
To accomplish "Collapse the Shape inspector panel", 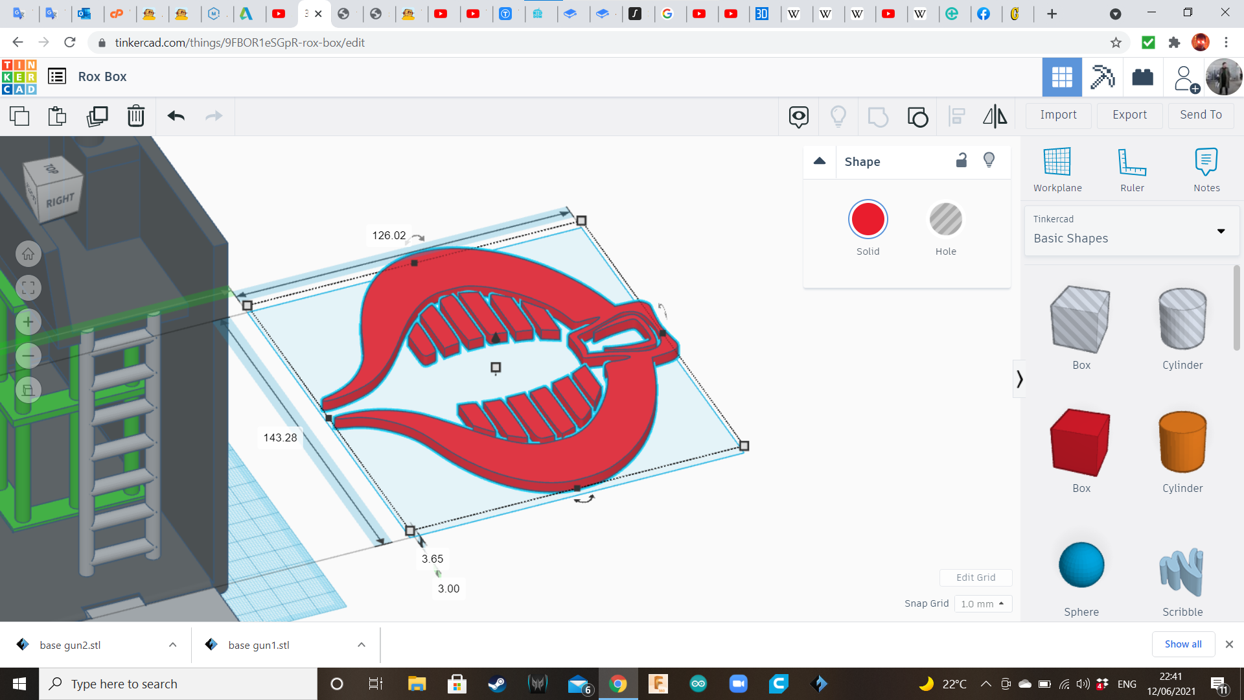I will (820, 161).
